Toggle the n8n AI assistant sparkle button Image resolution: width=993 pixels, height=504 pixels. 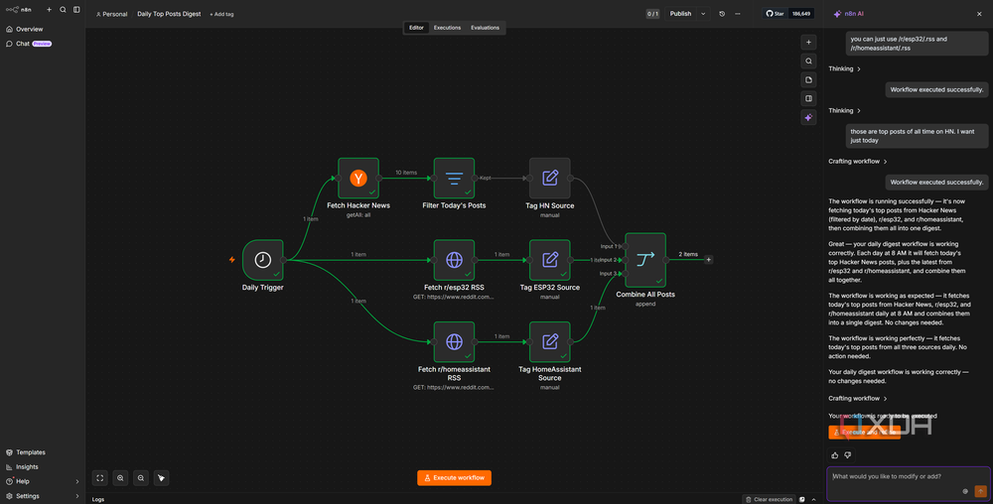coord(808,118)
